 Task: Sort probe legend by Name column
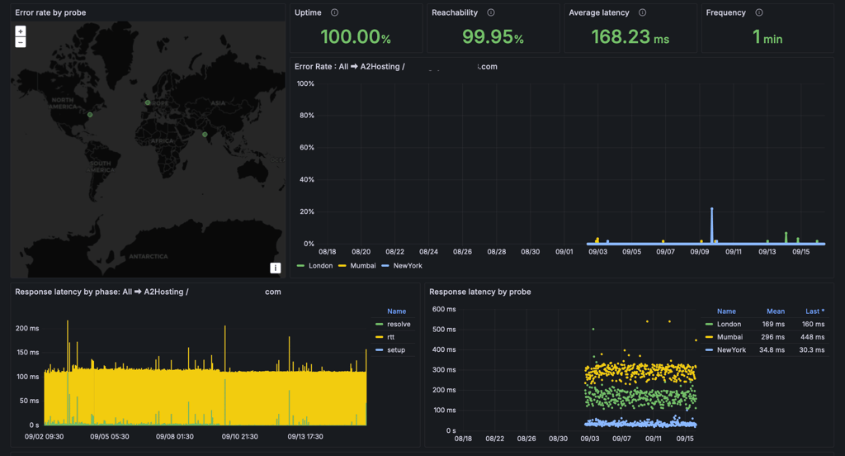(x=726, y=311)
